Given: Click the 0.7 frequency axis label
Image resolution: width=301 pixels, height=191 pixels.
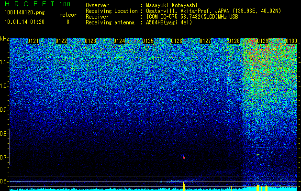Looking at the screenshot, I should click(4, 158).
